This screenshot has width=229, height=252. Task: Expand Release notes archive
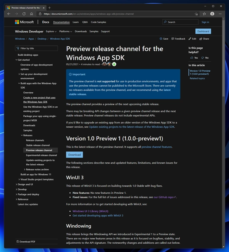tap(25, 169)
